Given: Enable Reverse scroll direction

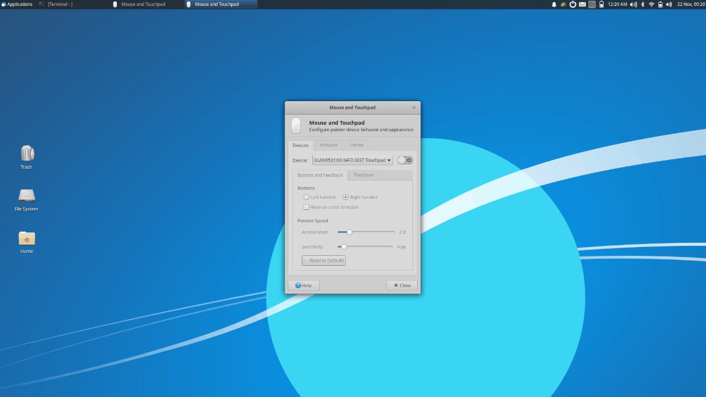Looking at the screenshot, I should (306, 207).
